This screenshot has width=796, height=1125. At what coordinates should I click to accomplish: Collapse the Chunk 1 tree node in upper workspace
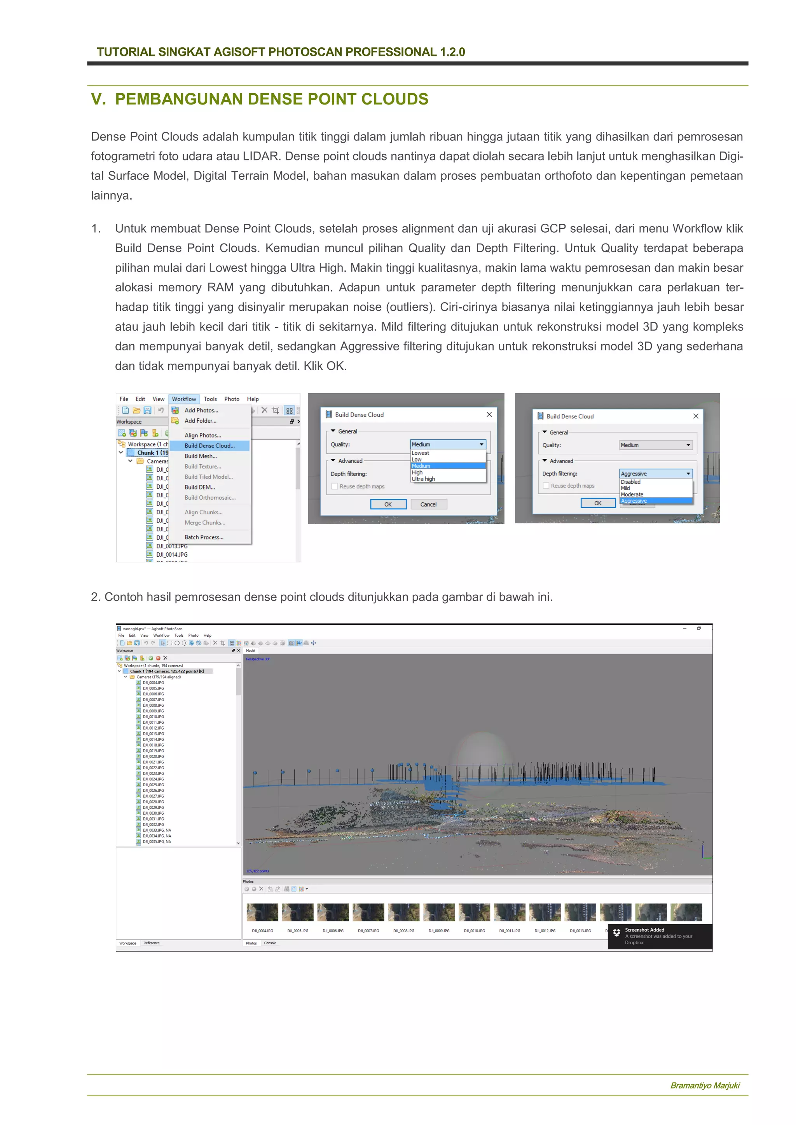click(x=121, y=453)
